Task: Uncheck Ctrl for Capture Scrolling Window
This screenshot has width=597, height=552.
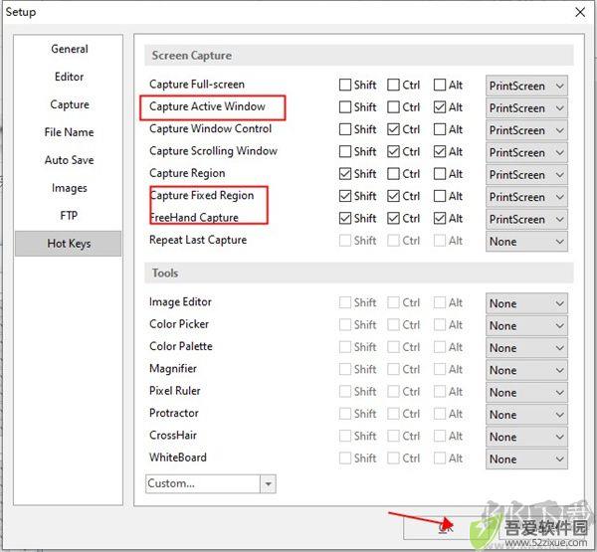Action: 393,151
